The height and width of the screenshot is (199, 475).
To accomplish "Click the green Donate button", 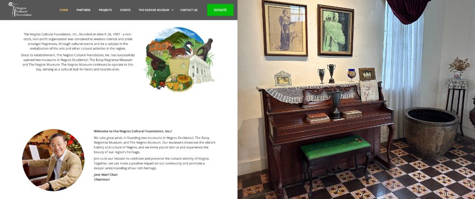I will click(x=220, y=10).
